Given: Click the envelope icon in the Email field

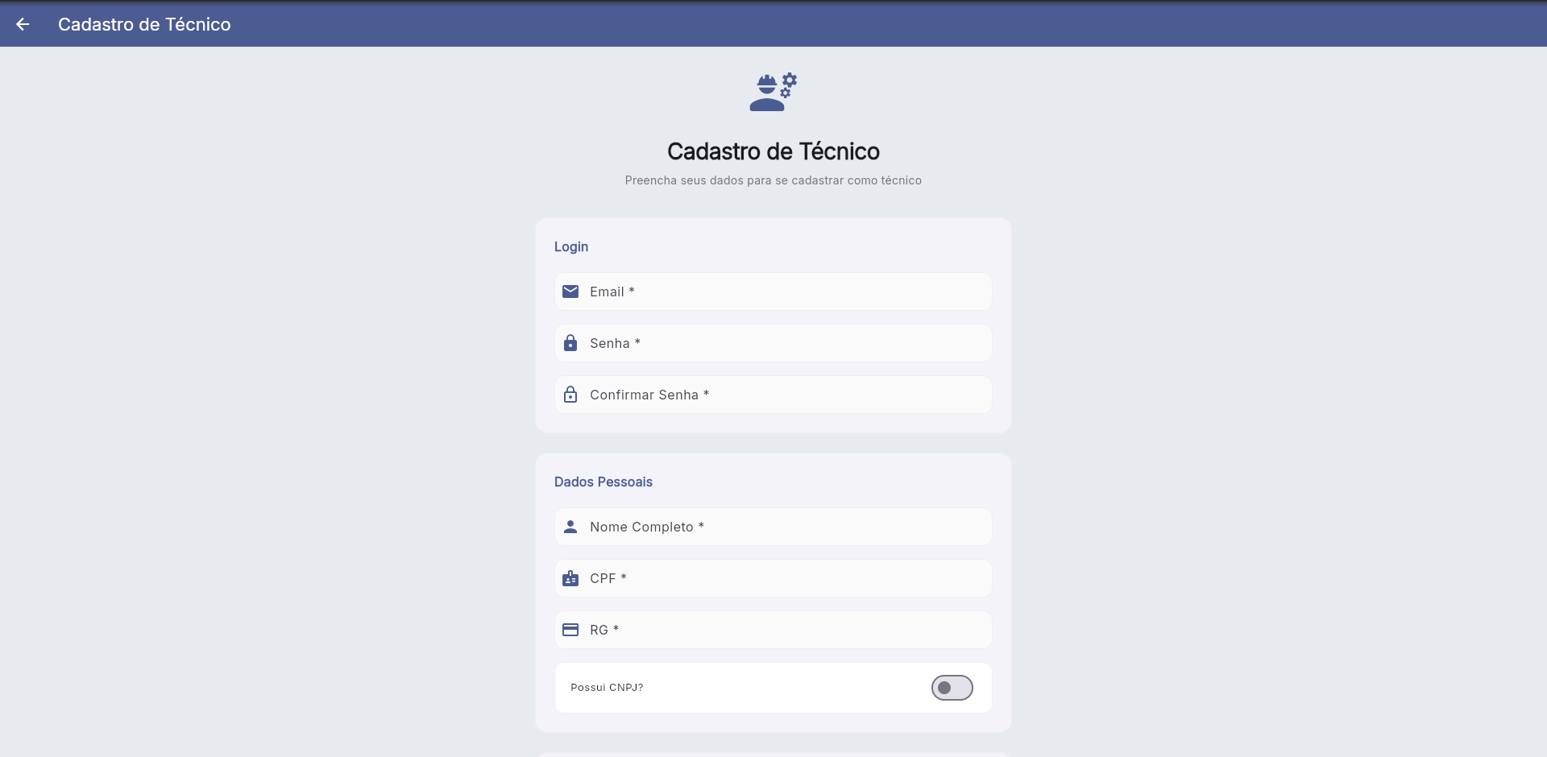Looking at the screenshot, I should pos(570,292).
